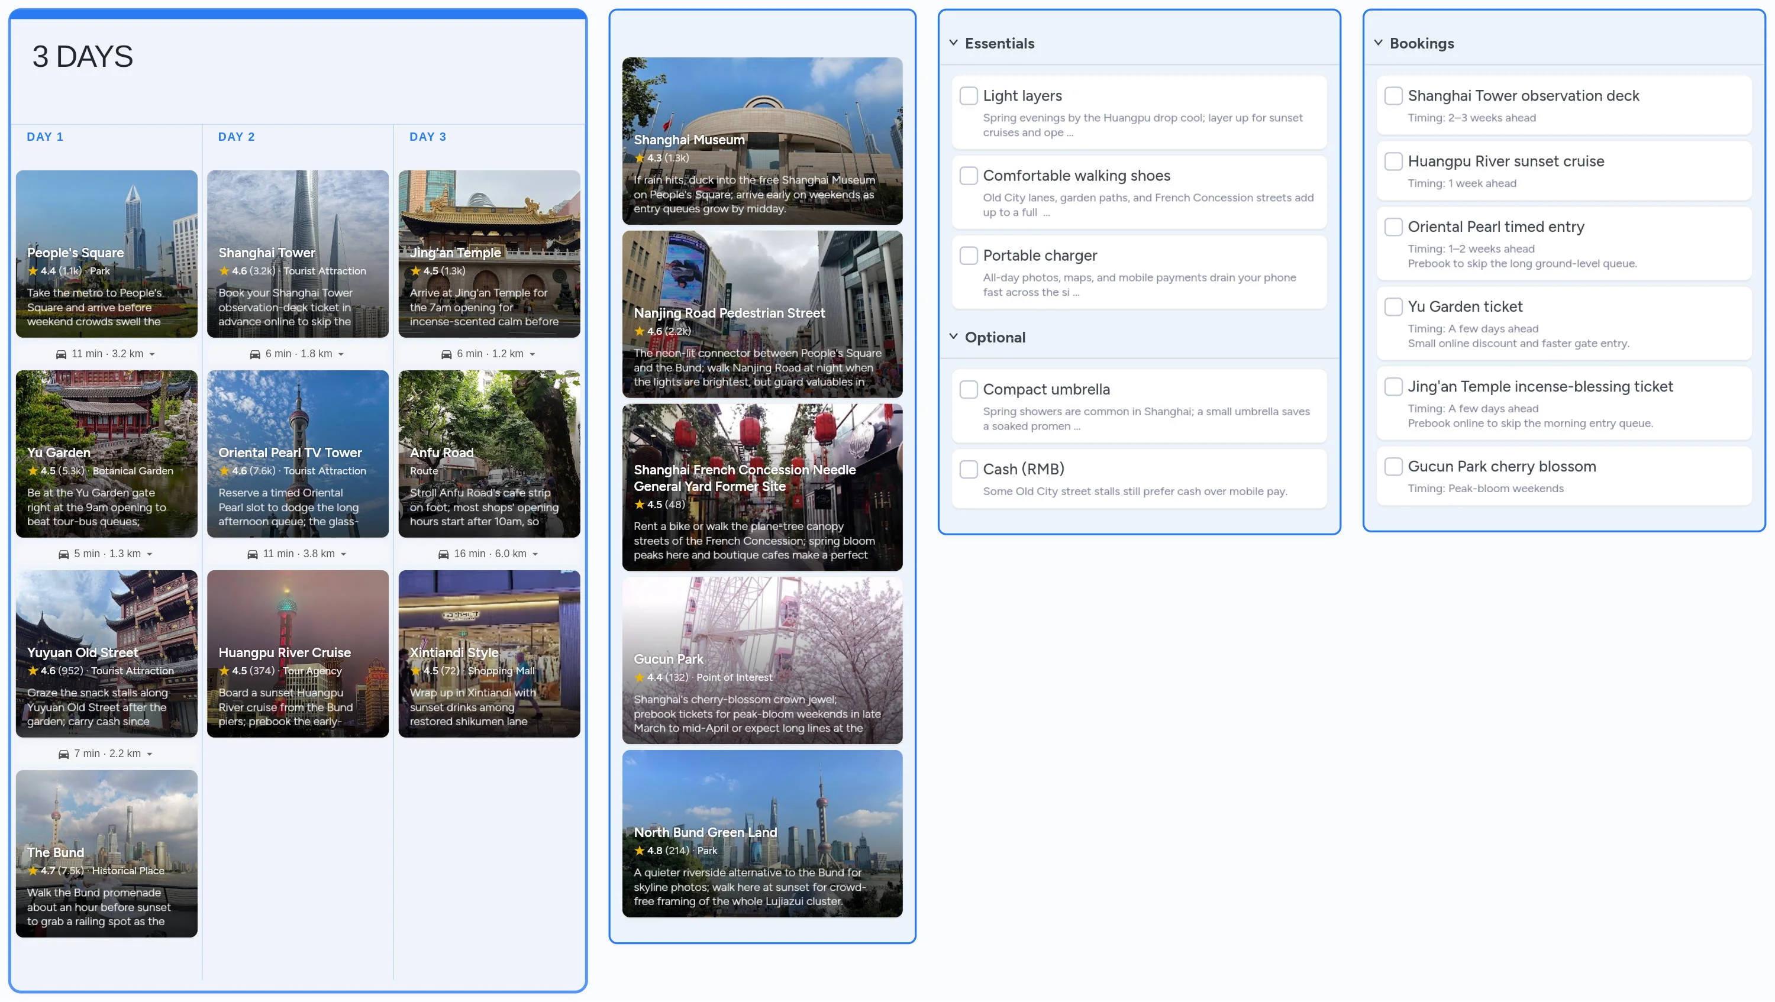Click the Optional section heading
The height and width of the screenshot is (1002, 1775).
(995, 337)
